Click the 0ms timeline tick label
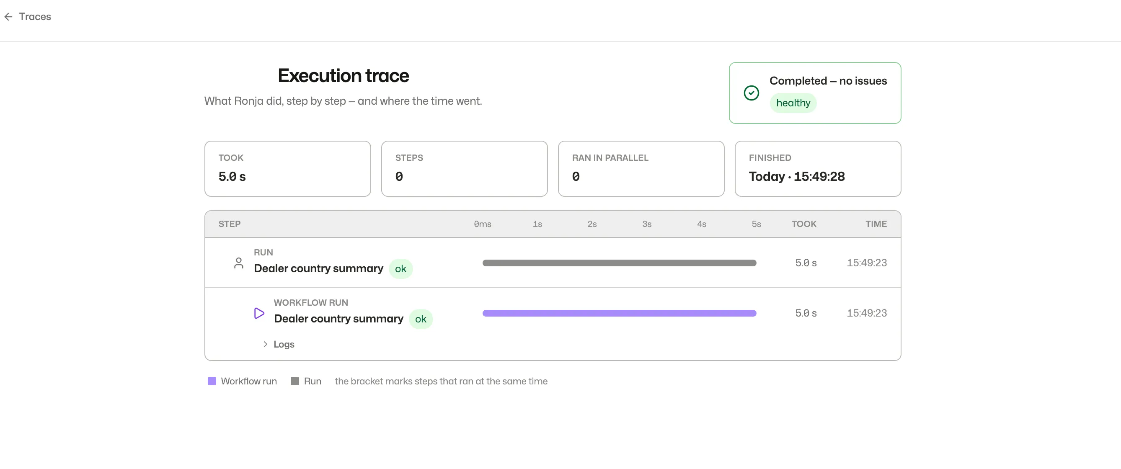 pyautogui.click(x=482, y=224)
